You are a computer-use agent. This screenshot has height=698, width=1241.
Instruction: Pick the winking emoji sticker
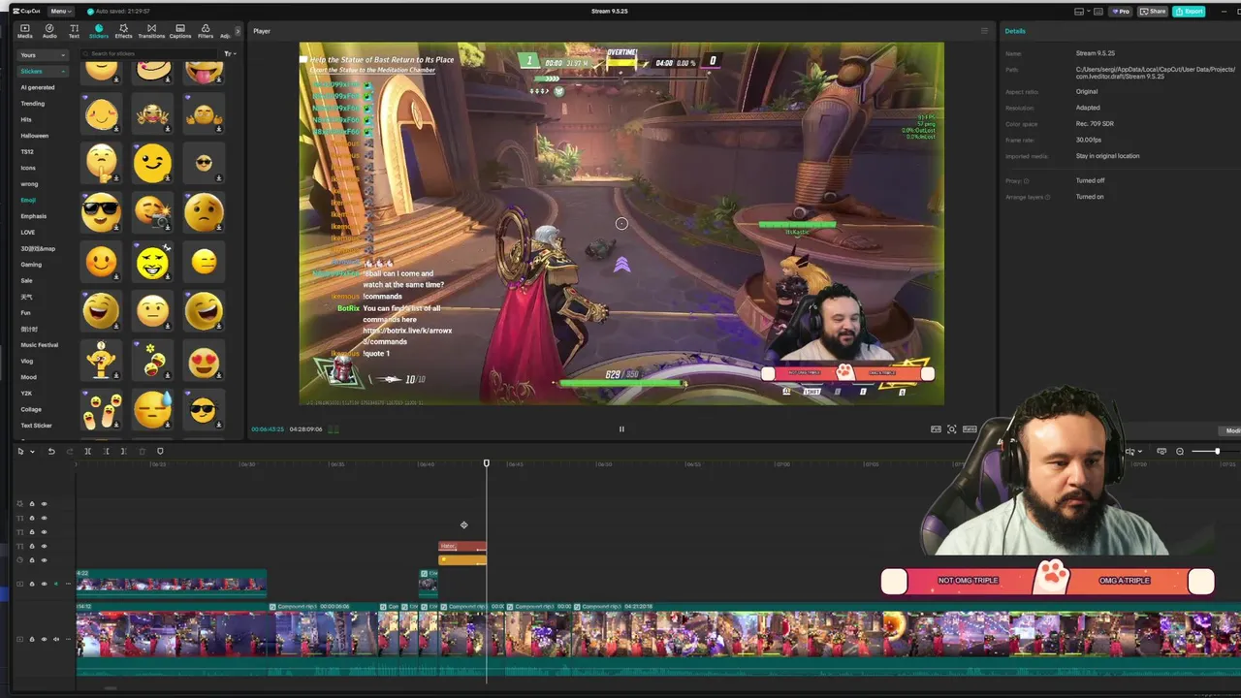click(152, 163)
